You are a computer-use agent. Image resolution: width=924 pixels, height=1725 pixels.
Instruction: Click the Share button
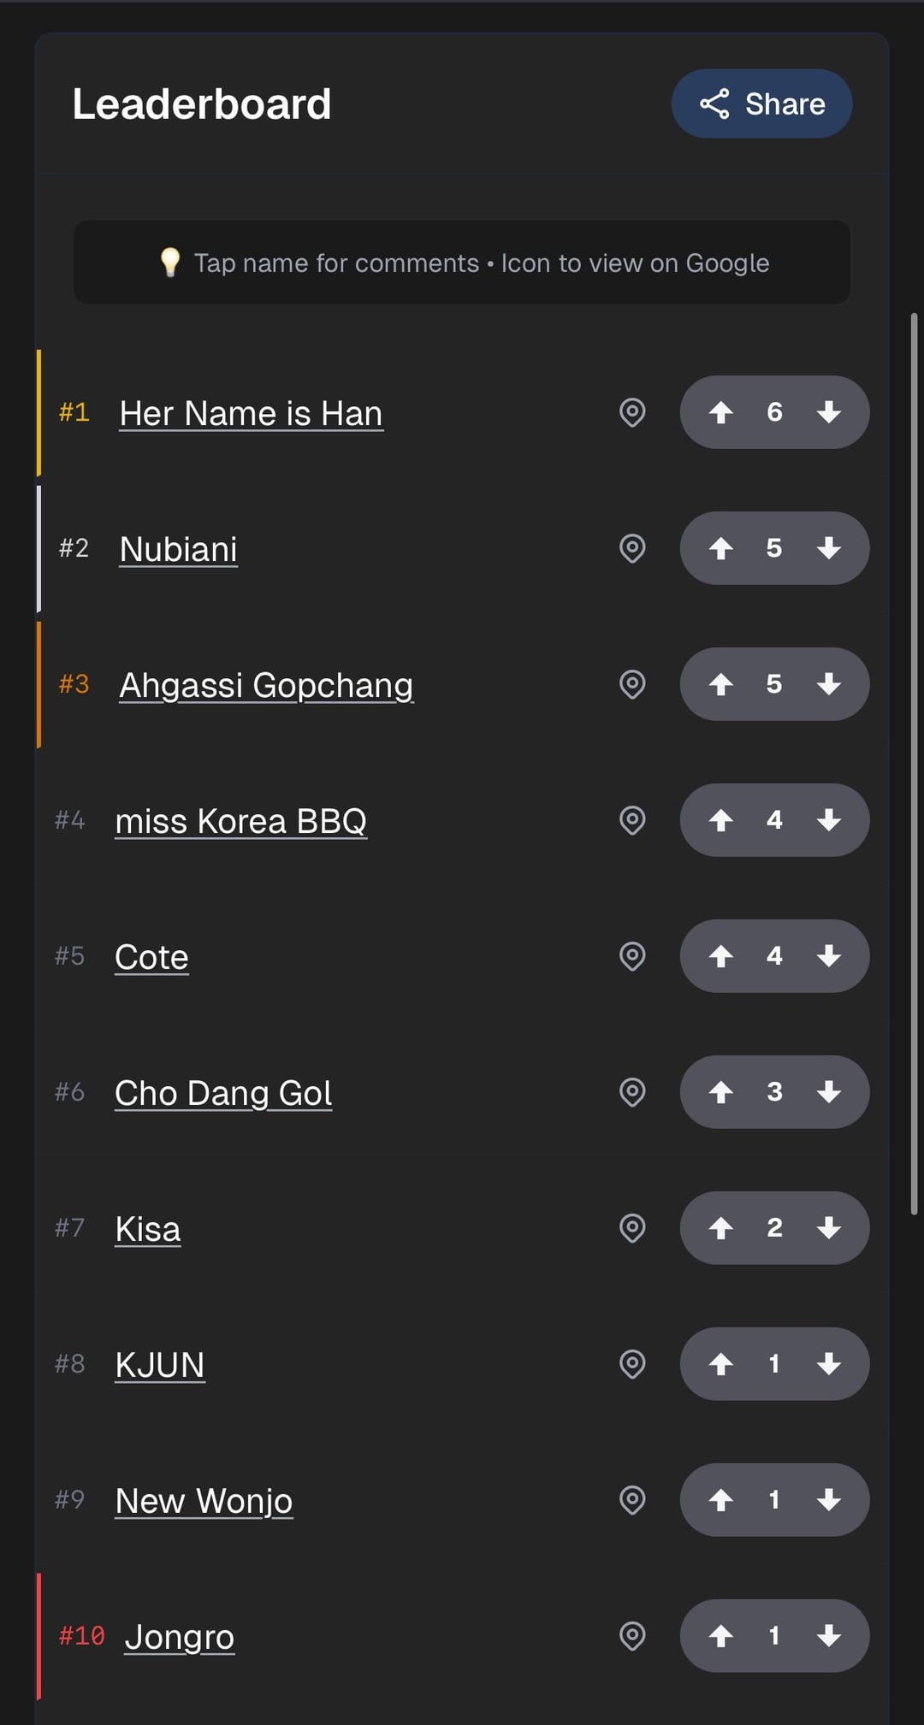(x=761, y=104)
